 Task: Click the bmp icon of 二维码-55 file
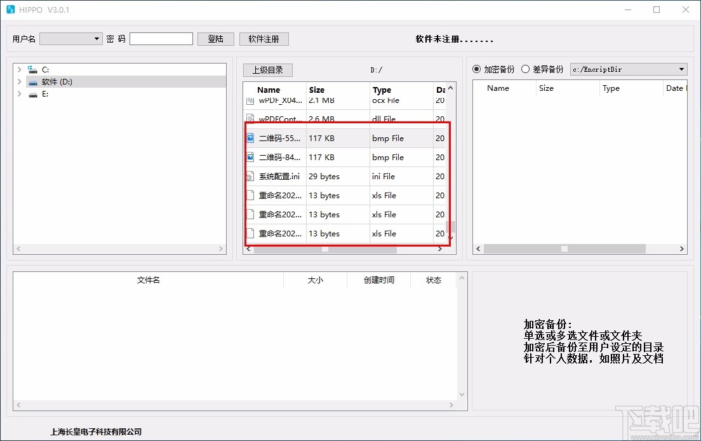pyautogui.click(x=250, y=138)
